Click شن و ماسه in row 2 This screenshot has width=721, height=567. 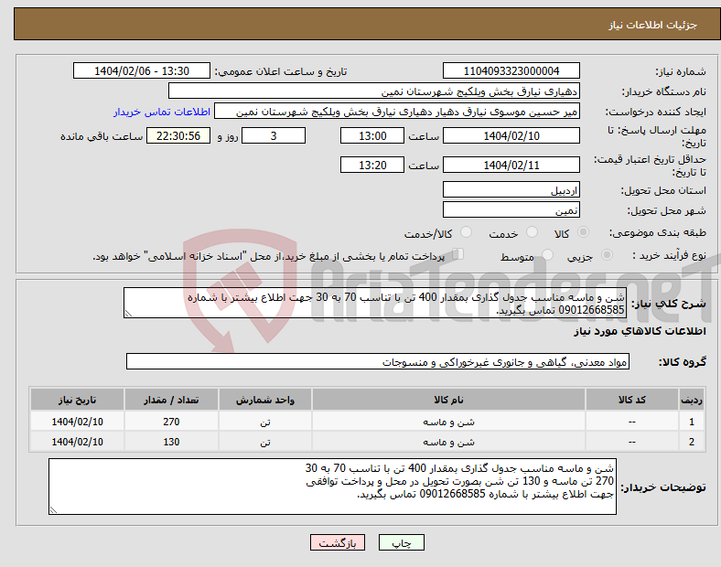click(448, 442)
